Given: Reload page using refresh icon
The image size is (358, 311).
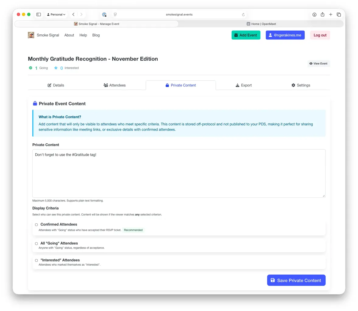Looking at the screenshot, I should pyautogui.click(x=243, y=14).
